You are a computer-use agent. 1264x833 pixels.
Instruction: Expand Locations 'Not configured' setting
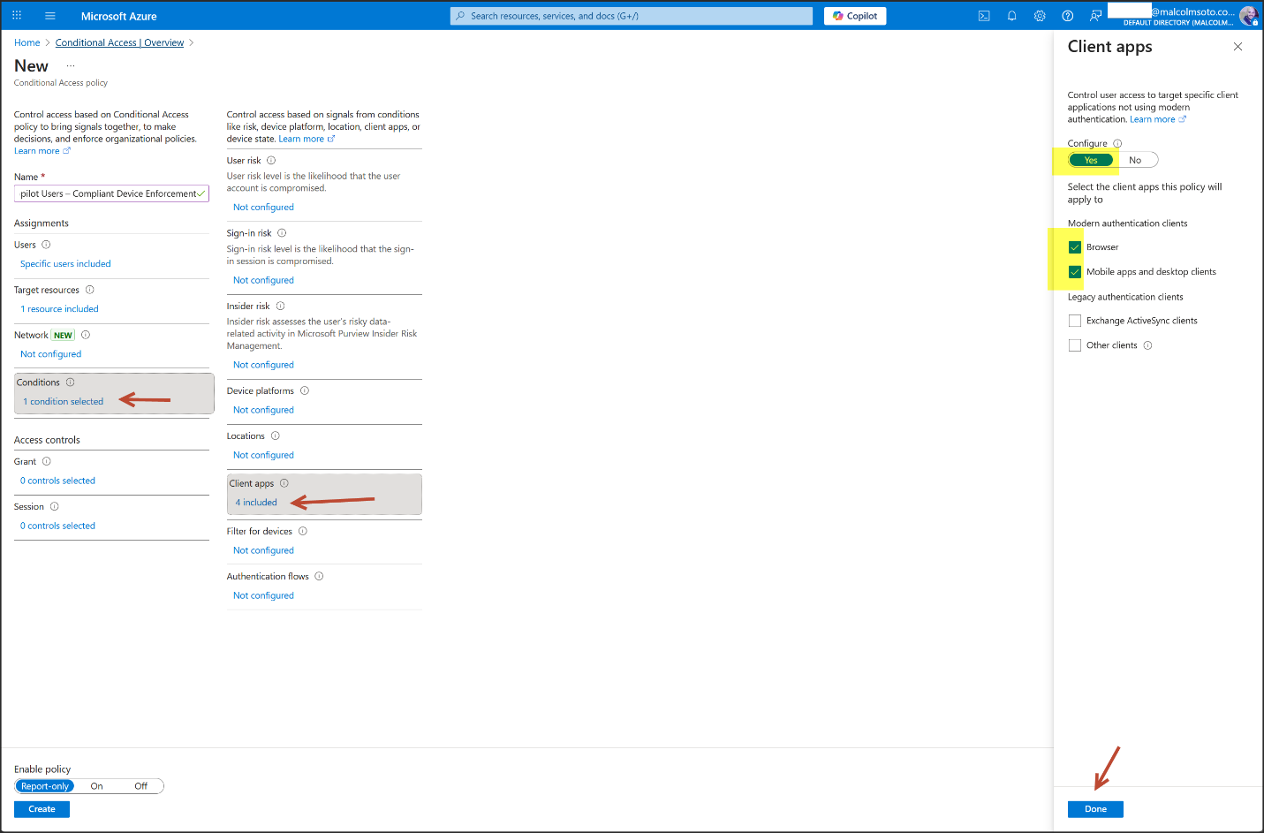coord(263,455)
